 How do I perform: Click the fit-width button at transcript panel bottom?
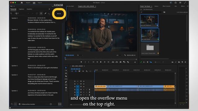click(60, 104)
